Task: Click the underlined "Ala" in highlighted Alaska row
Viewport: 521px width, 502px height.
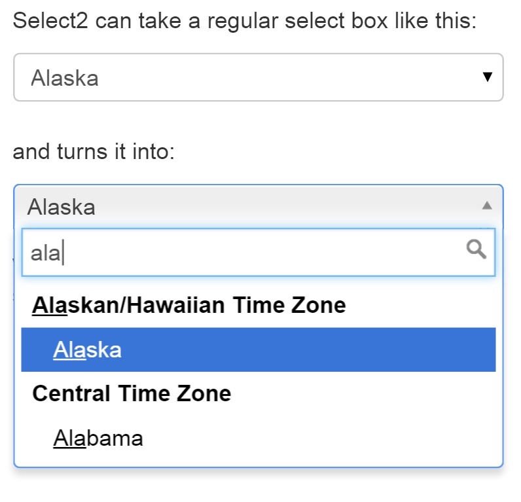Action: pos(69,350)
